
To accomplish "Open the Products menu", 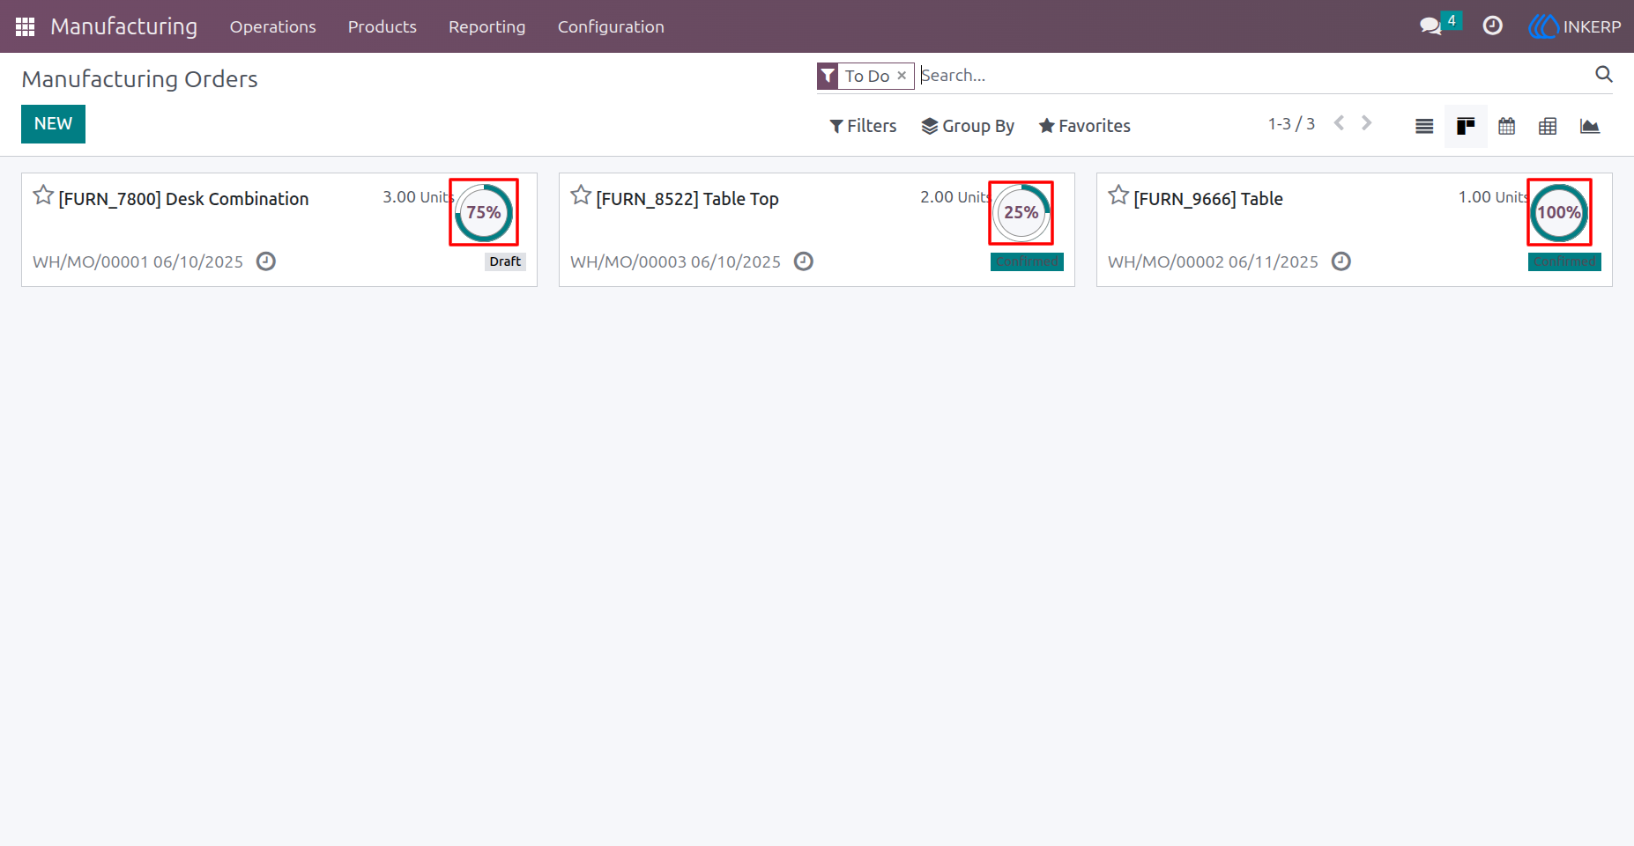I will [382, 26].
